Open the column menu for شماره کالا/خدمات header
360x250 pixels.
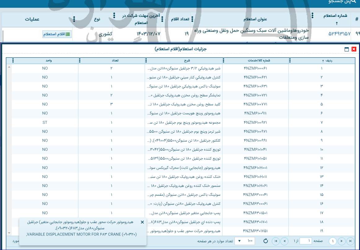tap(224, 61)
